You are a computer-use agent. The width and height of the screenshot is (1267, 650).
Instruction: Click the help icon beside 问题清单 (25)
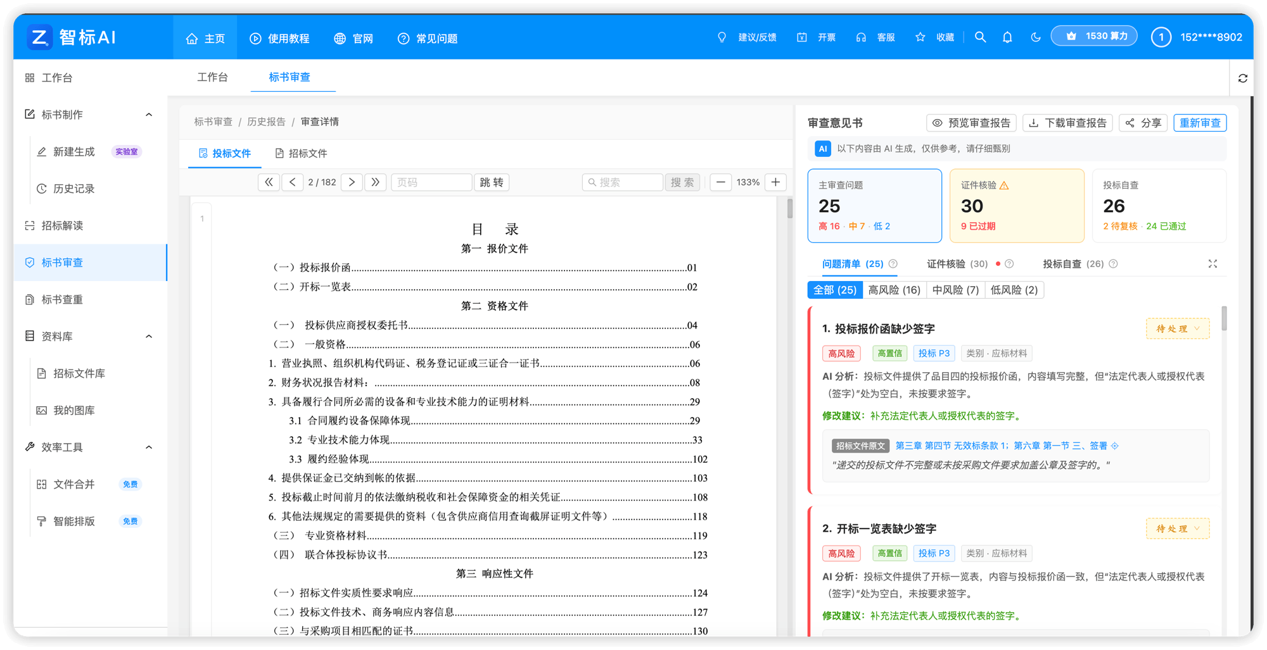pyautogui.click(x=893, y=264)
